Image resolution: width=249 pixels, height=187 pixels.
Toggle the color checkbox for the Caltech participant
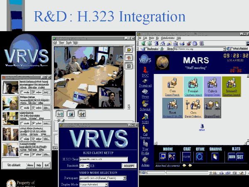coord(34,139)
